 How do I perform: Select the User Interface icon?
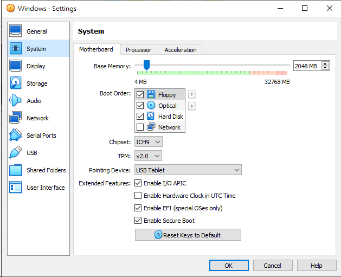16,188
